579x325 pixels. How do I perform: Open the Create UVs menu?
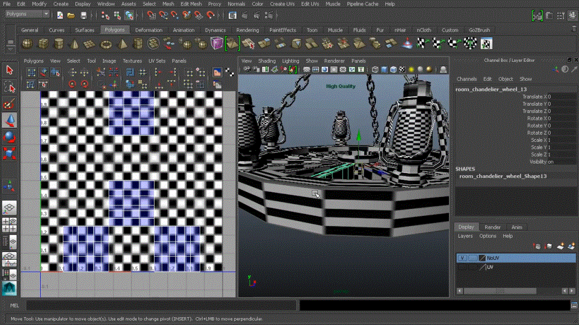(x=282, y=4)
